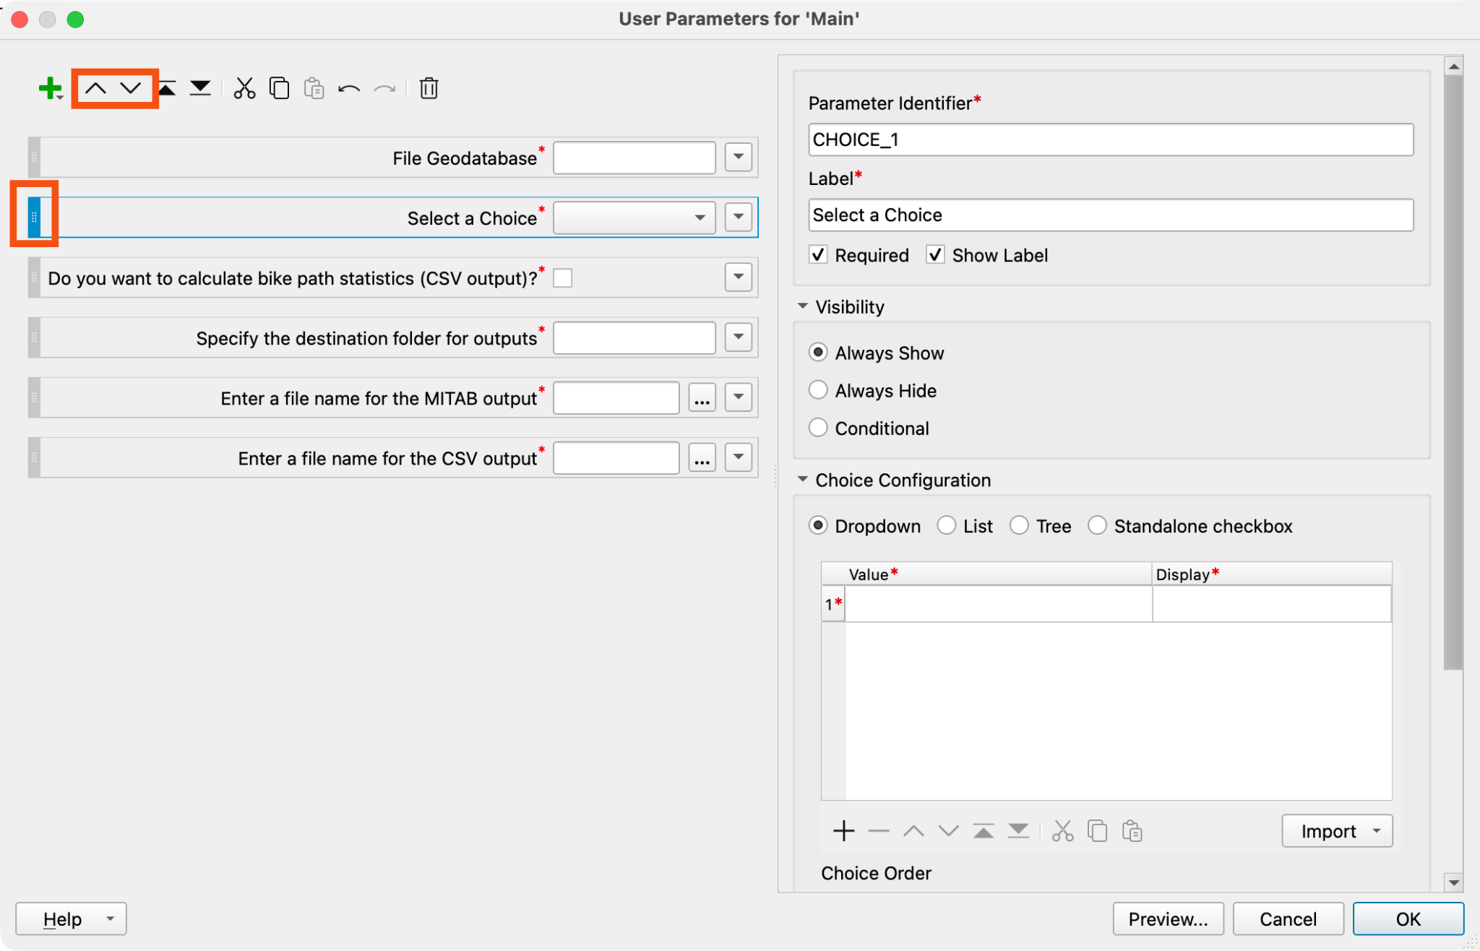Image resolution: width=1480 pixels, height=951 pixels.
Task: Move selected parameter up with arrow icon
Action: (95, 88)
